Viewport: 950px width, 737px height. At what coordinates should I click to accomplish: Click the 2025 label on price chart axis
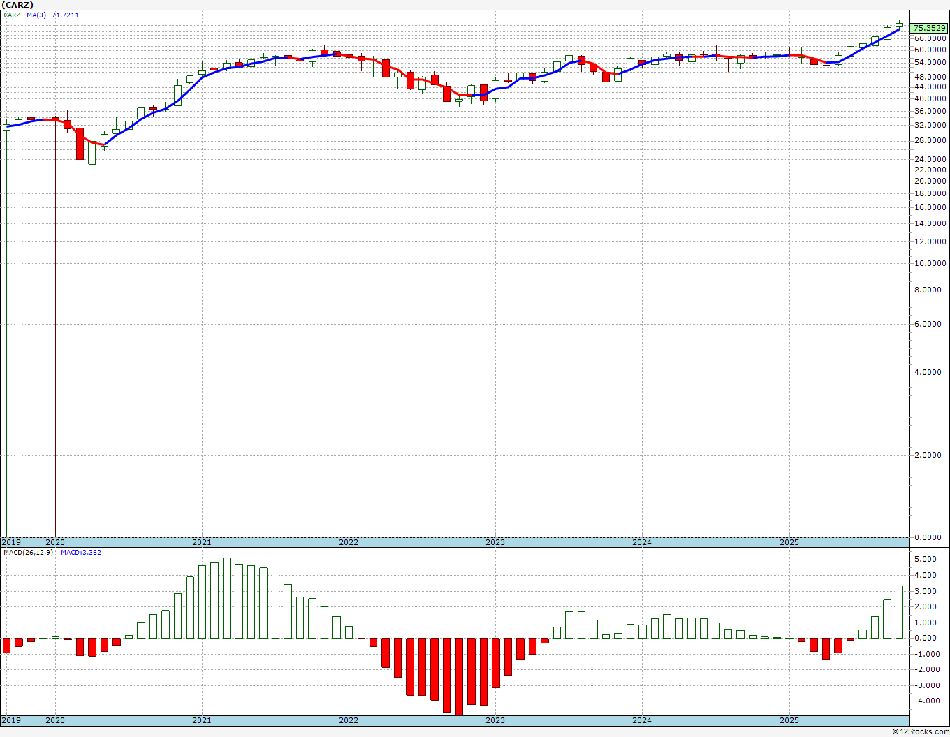click(x=789, y=542)
